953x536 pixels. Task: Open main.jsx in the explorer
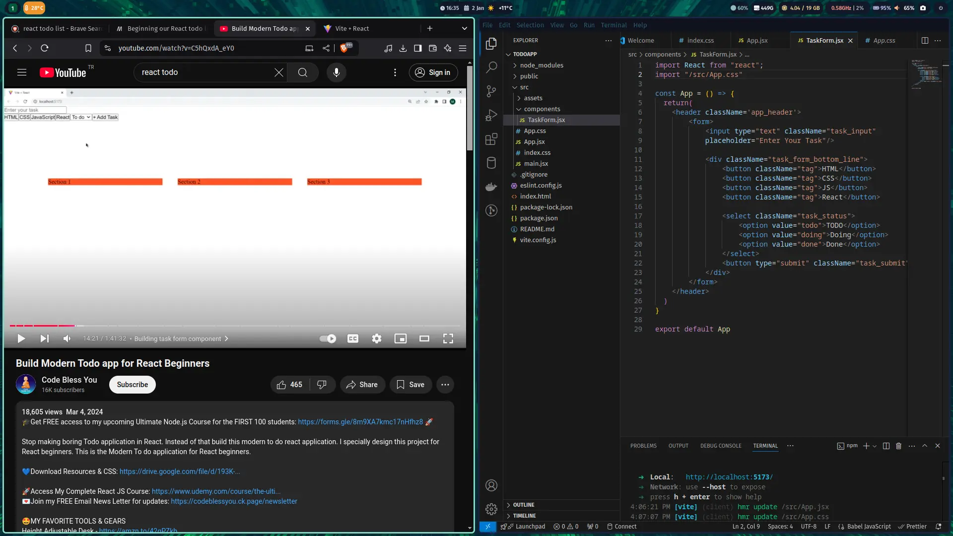536,164
